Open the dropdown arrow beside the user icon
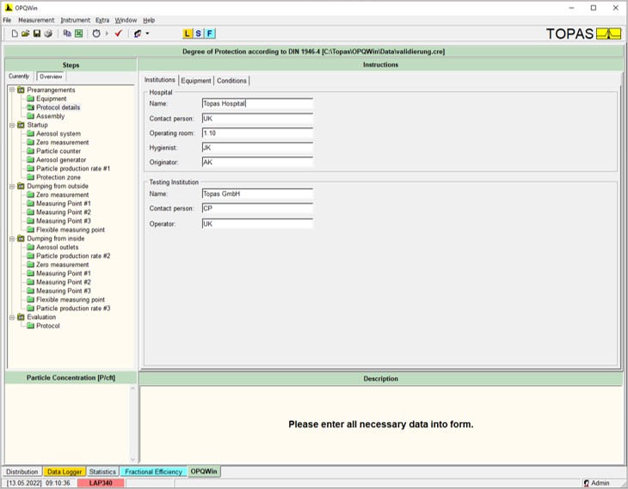Viewport: 628px width, 489px height. coord(147,34)
